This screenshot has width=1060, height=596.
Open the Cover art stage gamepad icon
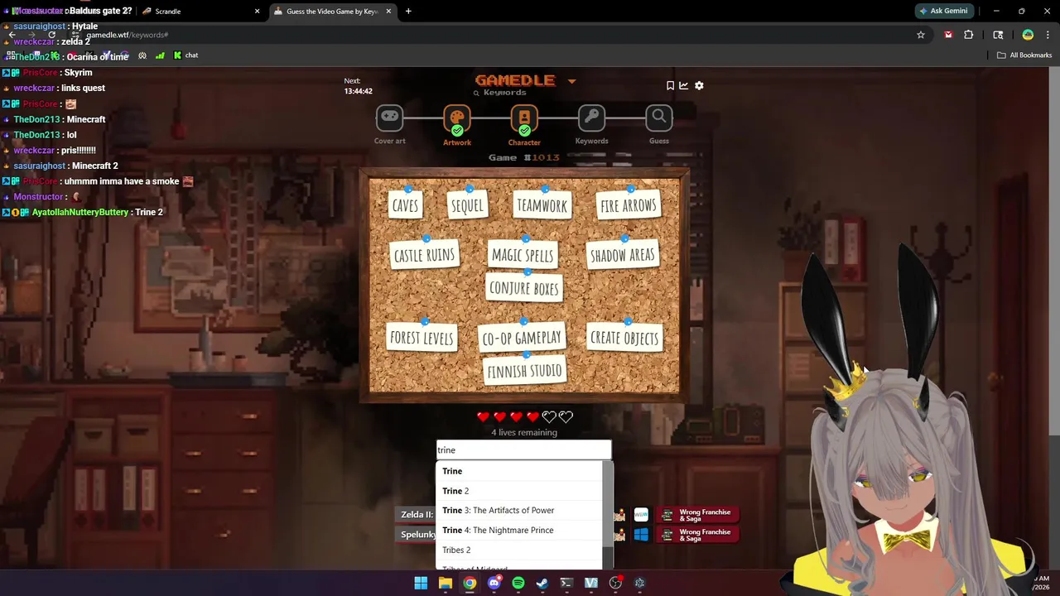pyautogui.click(x=389, y=118)
